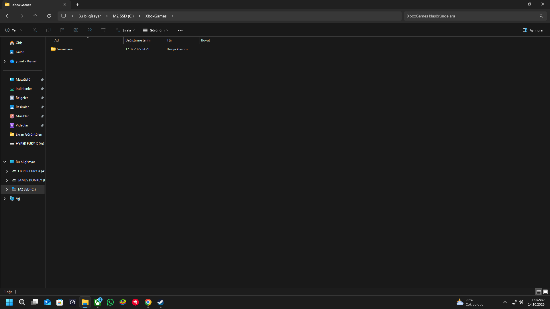Unpin Masaüstü using its pin icon
This screenshot has height=309, width=550.
point(42,80)
